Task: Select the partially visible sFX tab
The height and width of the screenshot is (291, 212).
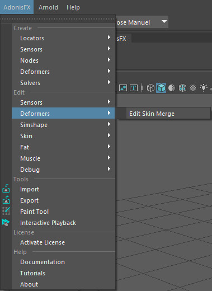Action: [x=124, y=39]
